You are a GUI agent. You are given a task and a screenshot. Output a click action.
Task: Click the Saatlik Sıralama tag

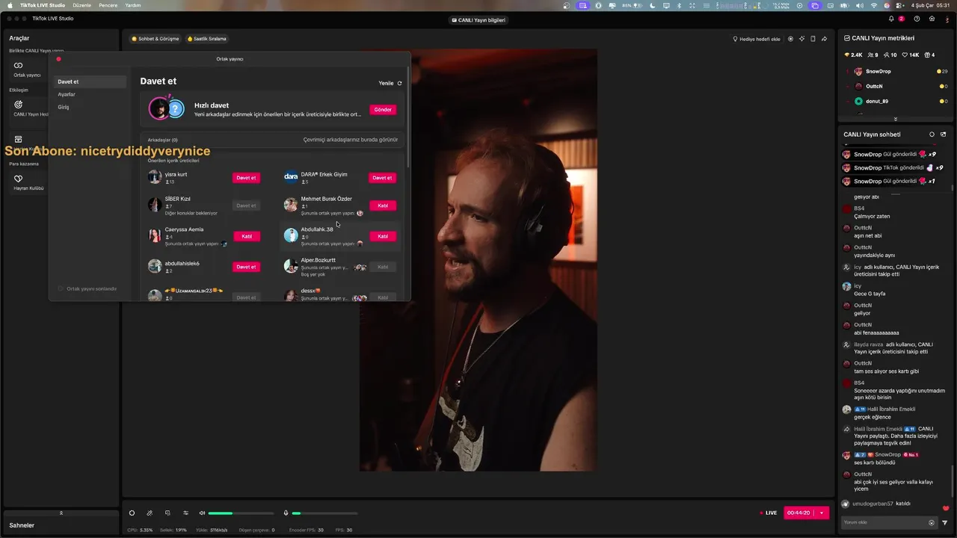[207, 39]
